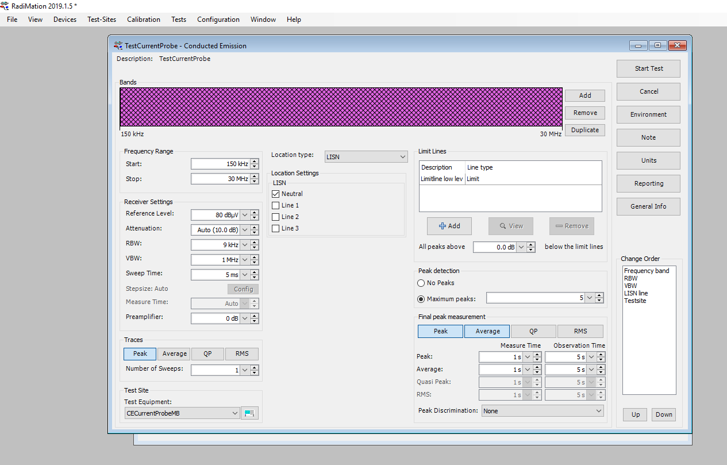Click the test equipment configuration icon

tap(249, 413)
